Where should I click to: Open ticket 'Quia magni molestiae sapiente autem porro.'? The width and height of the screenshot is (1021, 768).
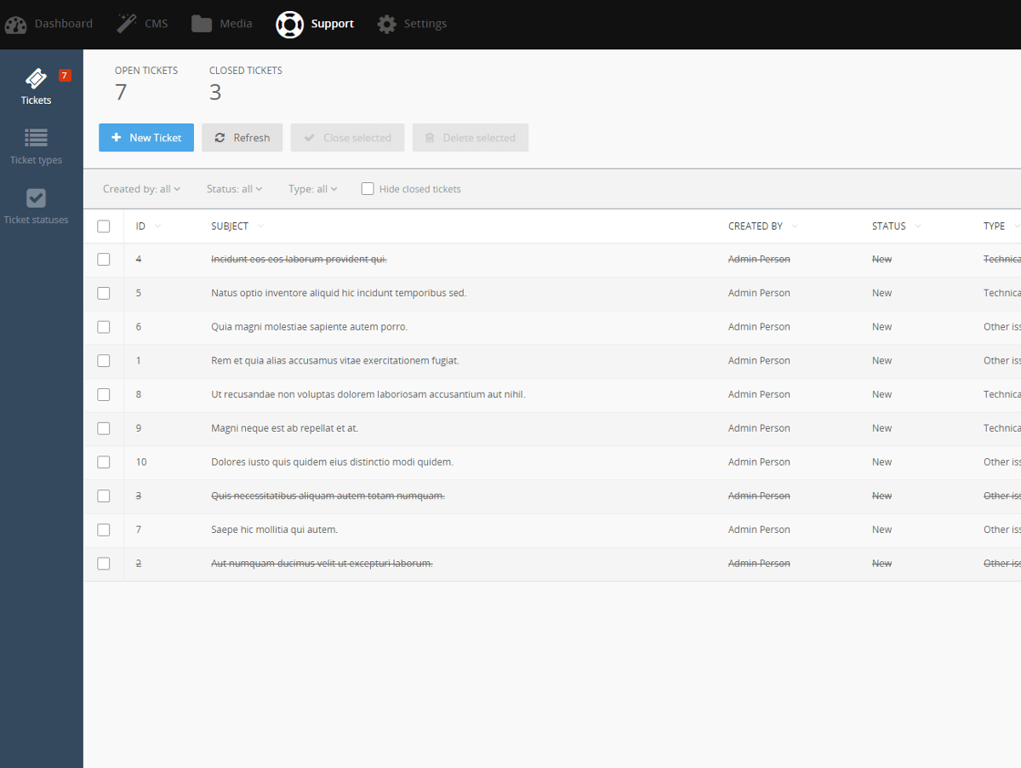click(310, 327)
